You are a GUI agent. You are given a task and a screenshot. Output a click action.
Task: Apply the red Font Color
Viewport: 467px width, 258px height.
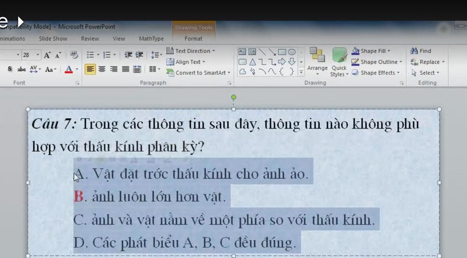click(x=69, y=69)
